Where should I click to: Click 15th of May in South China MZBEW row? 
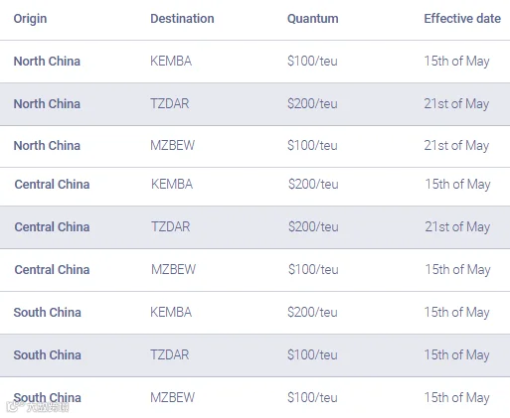(456, 398)
